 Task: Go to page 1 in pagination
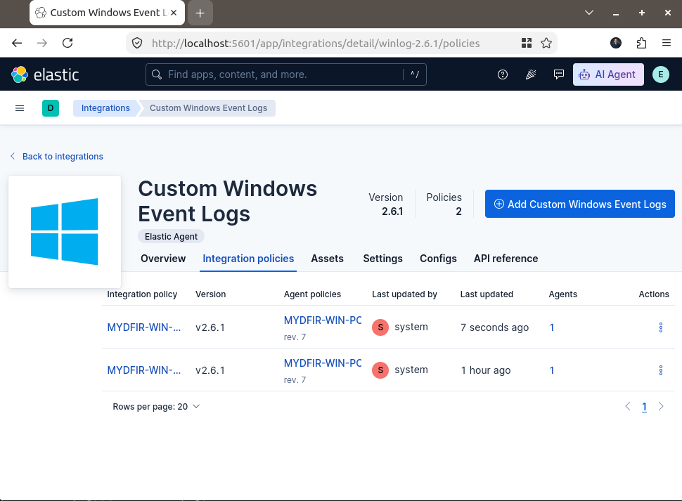[x=644, y=407]
